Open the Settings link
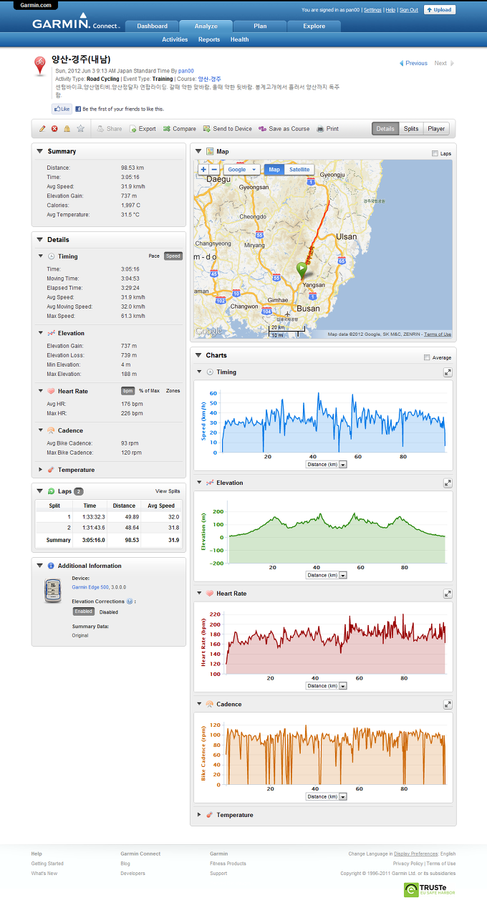 (x=372, y=10)
